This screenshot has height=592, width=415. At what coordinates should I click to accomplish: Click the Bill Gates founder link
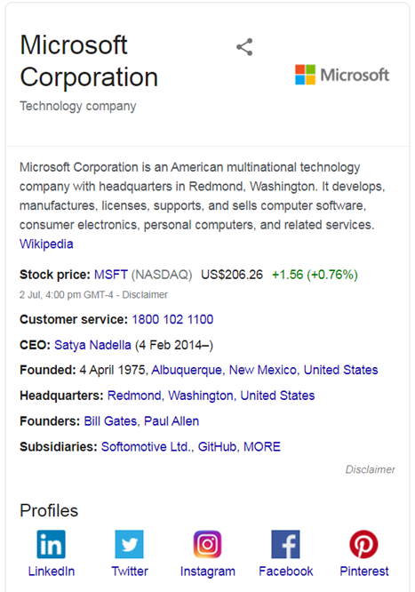click(x=112, y=421)
